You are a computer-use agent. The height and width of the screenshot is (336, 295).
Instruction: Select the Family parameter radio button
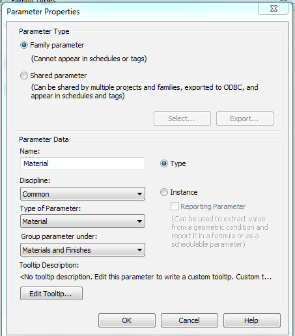pos(24,45)
